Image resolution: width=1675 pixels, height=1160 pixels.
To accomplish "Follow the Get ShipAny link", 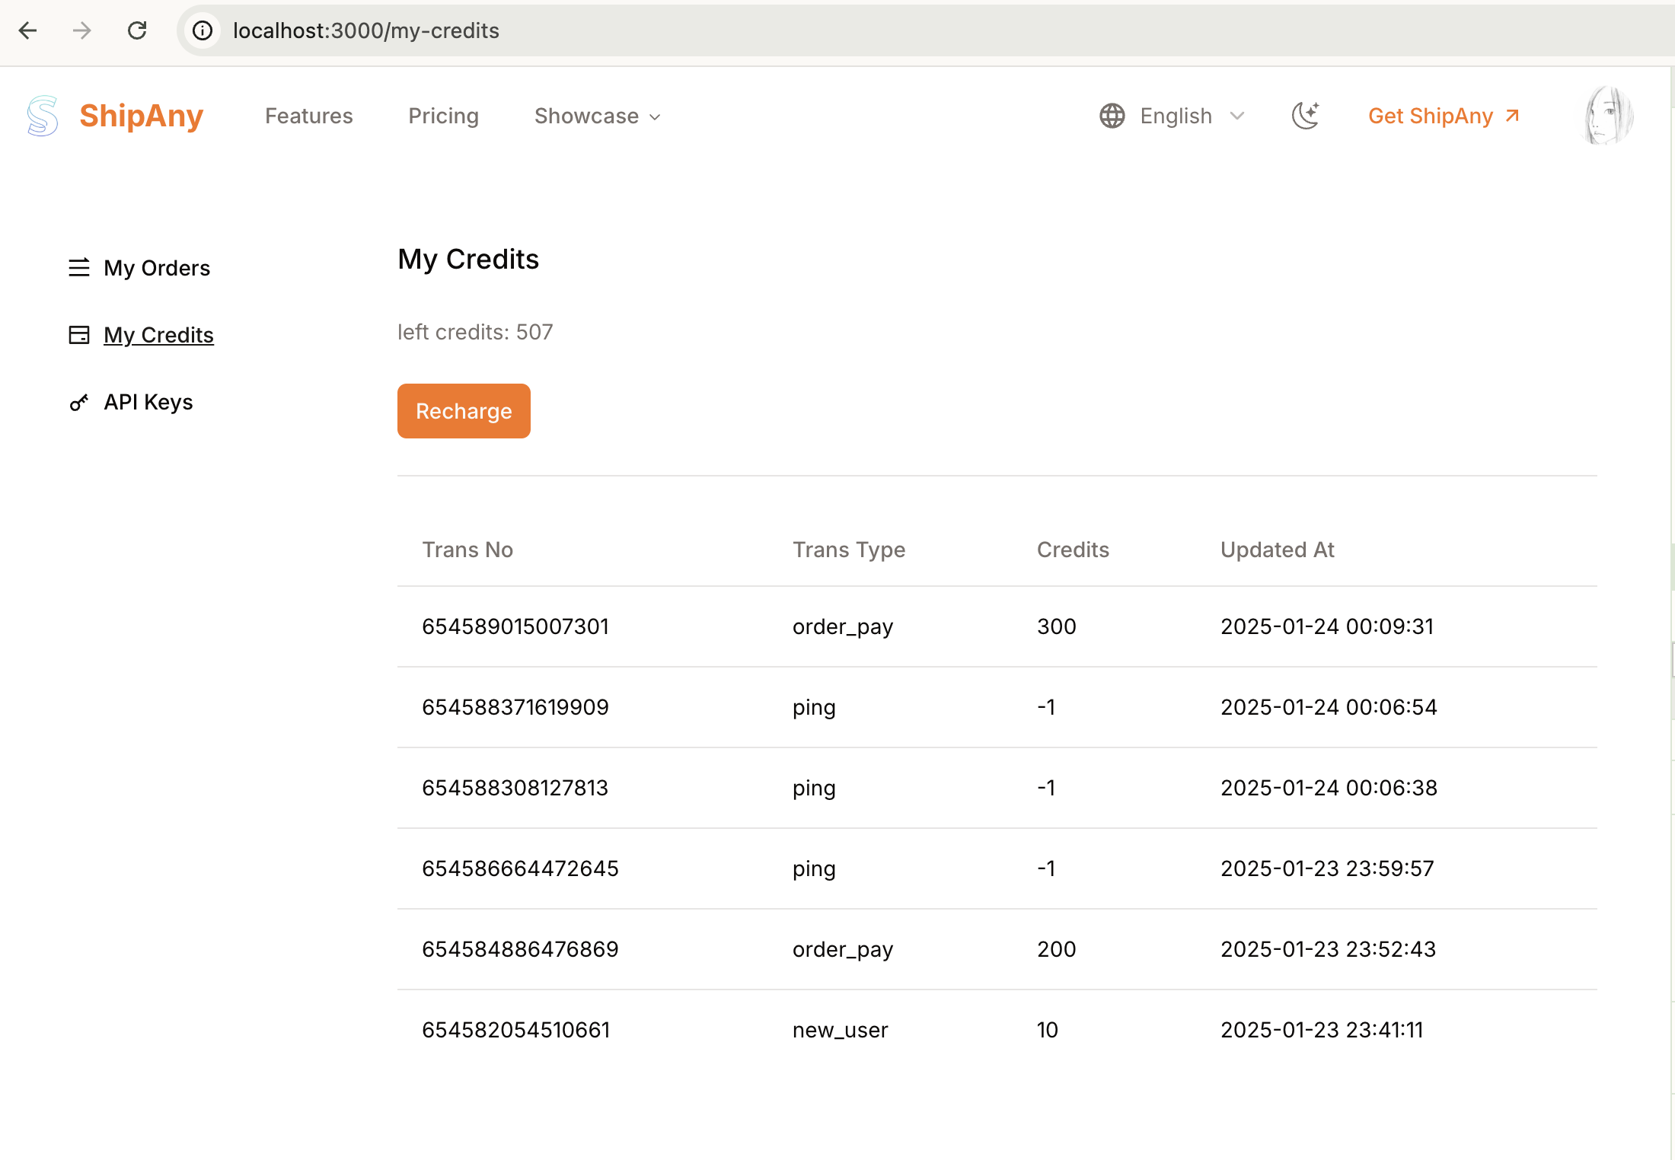I will click(1443, 116).
